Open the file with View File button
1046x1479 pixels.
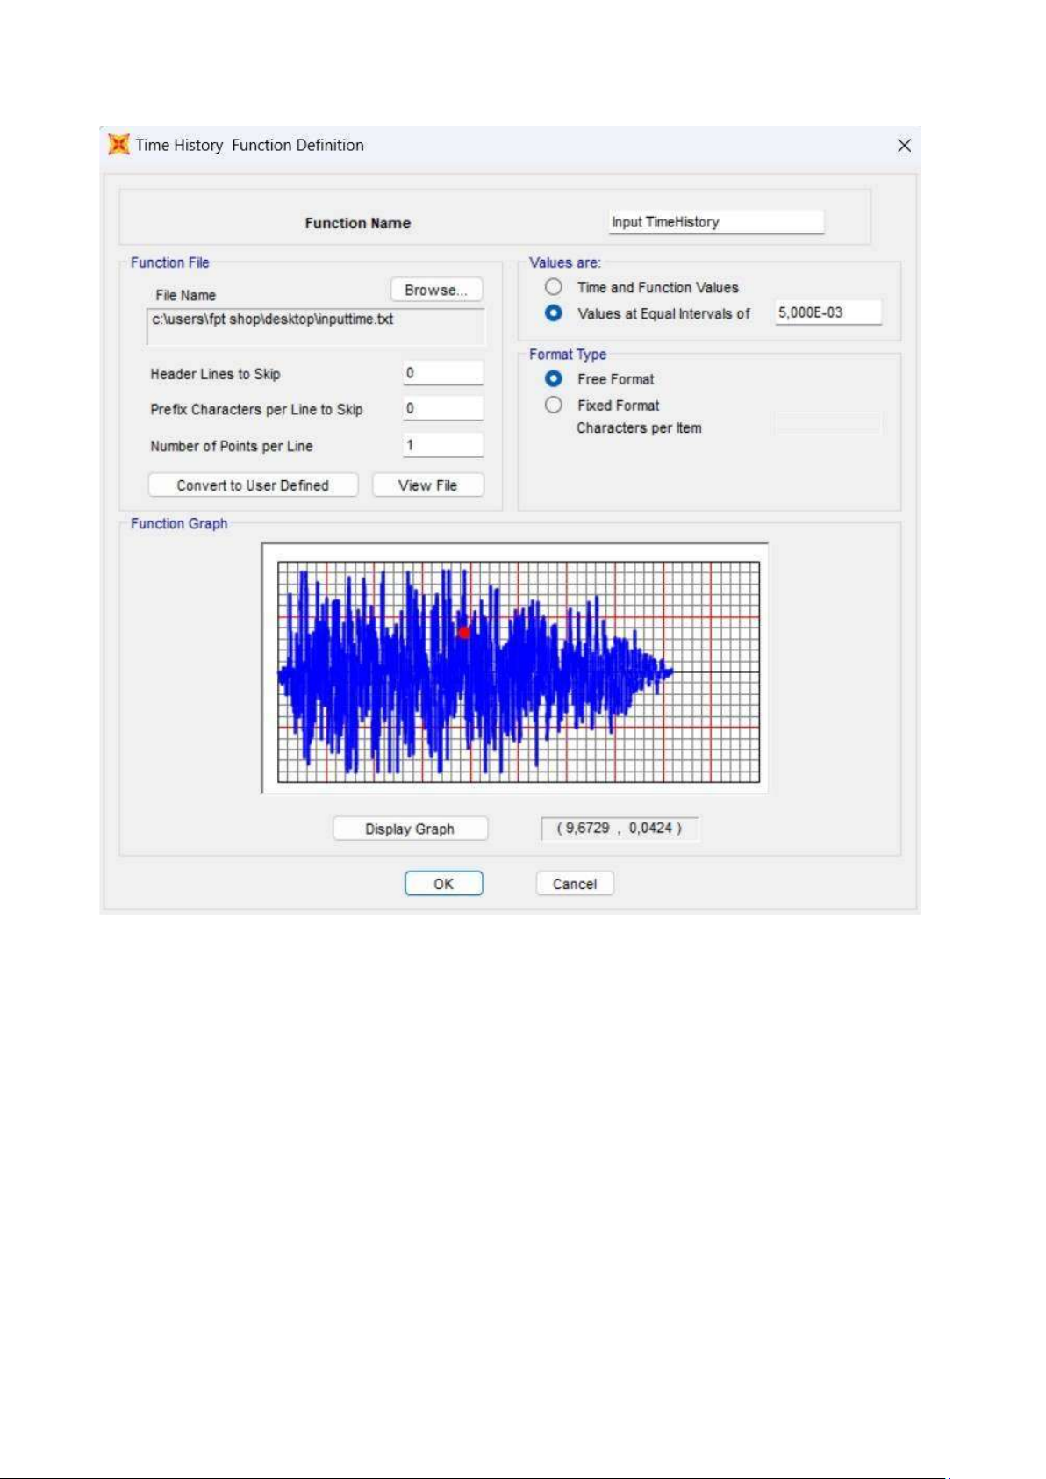[x=427, y=485]
